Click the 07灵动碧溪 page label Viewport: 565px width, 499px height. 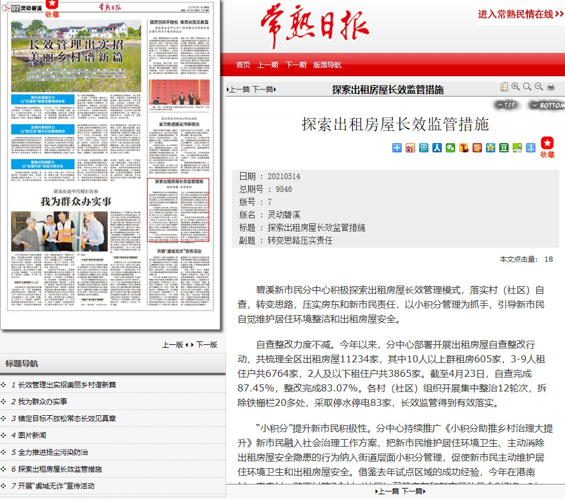27,8
